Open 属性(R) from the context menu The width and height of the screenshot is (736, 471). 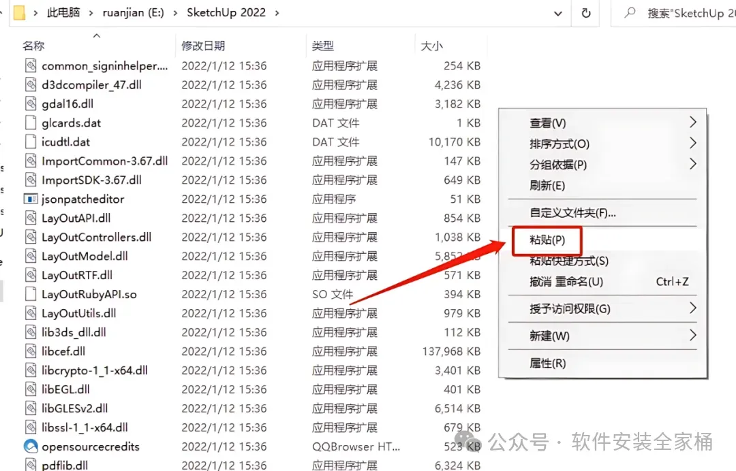coord(547,363)
